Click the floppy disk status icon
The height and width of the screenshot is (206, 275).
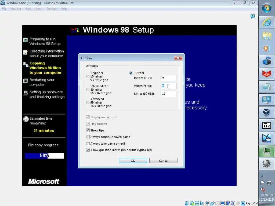pyautogui.click(x=197, y=203)
